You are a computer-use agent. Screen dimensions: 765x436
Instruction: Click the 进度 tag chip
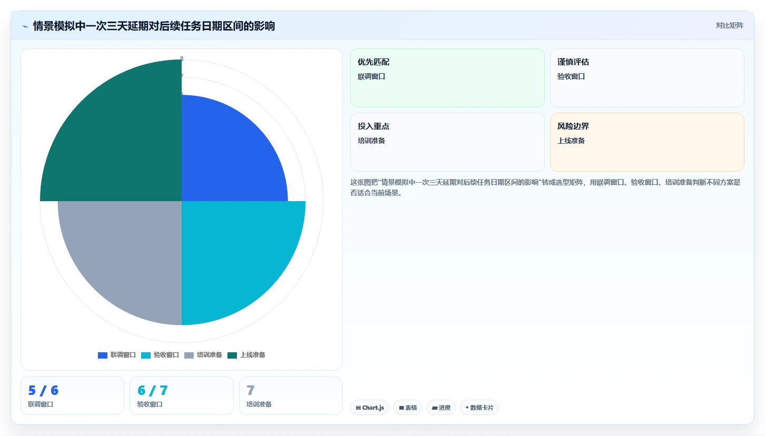click(441, 408)
